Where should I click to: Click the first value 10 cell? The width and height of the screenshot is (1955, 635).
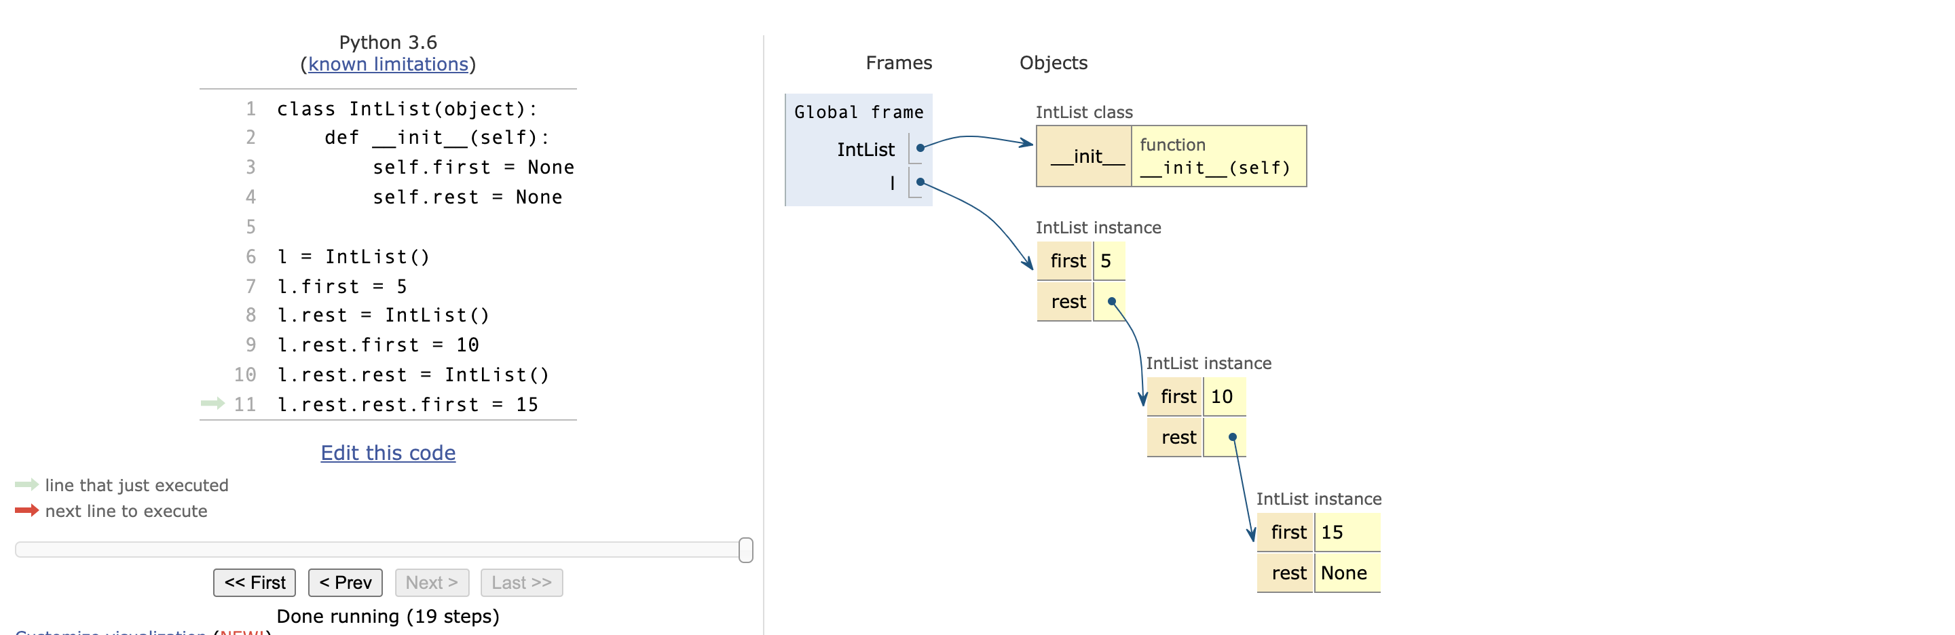click(1224, 397)
